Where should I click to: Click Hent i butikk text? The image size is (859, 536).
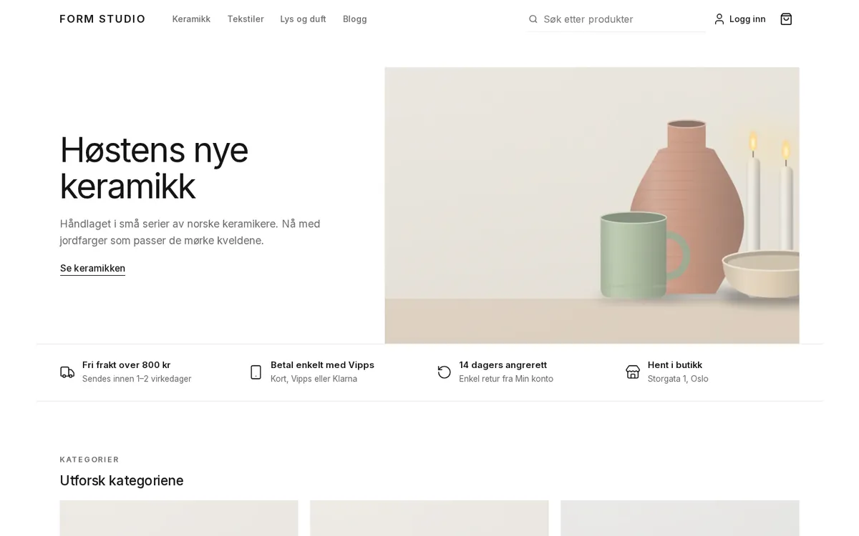pos(675,365)
